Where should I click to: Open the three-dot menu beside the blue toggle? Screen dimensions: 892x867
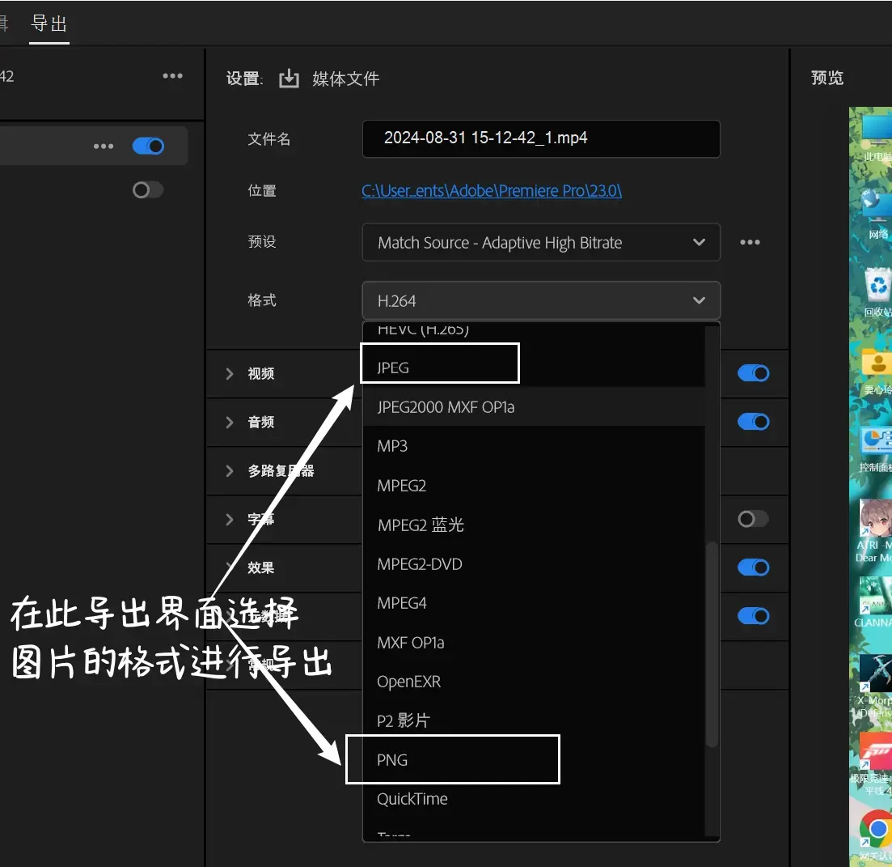point(104,147)
